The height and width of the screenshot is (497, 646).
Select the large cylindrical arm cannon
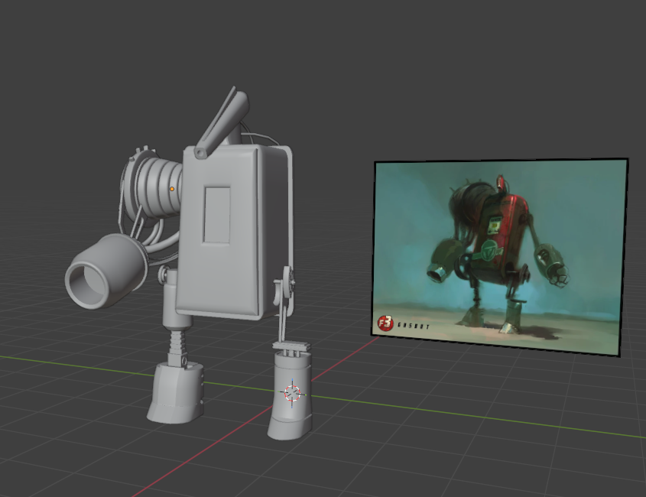[x=106, y=271]
